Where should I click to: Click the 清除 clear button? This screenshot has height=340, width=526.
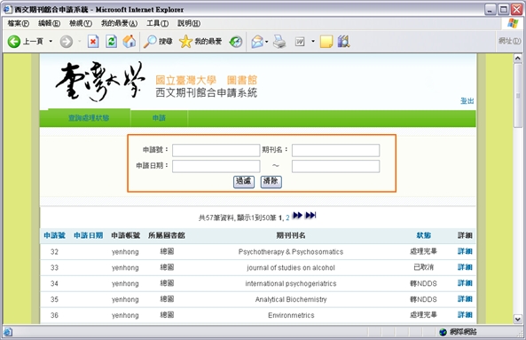pos(271,182)
